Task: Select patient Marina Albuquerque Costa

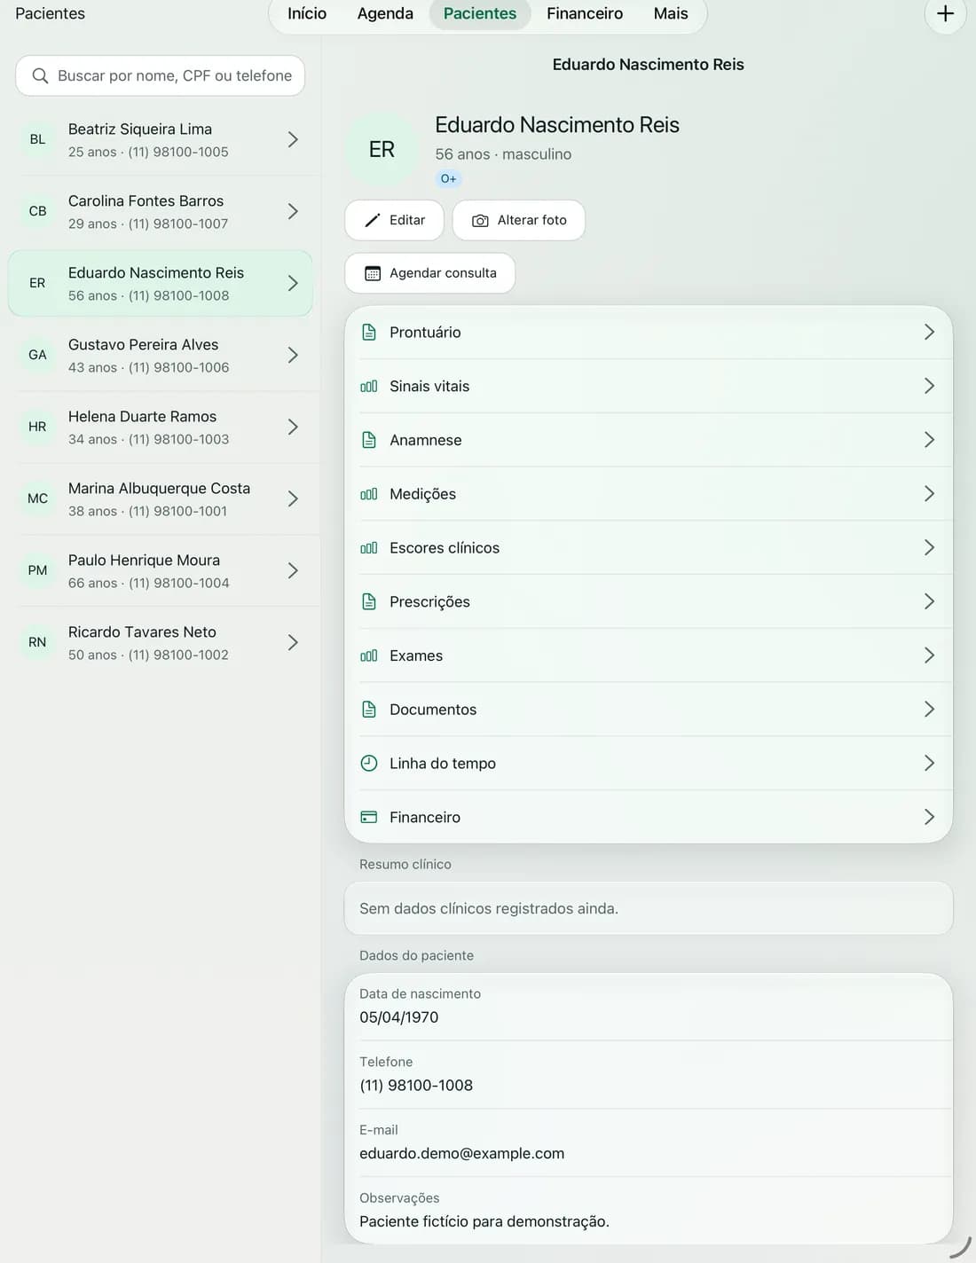Action: tap(161, 498)
